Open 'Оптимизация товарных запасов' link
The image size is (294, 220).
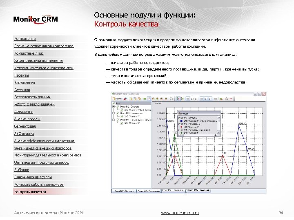pos(41,163)
